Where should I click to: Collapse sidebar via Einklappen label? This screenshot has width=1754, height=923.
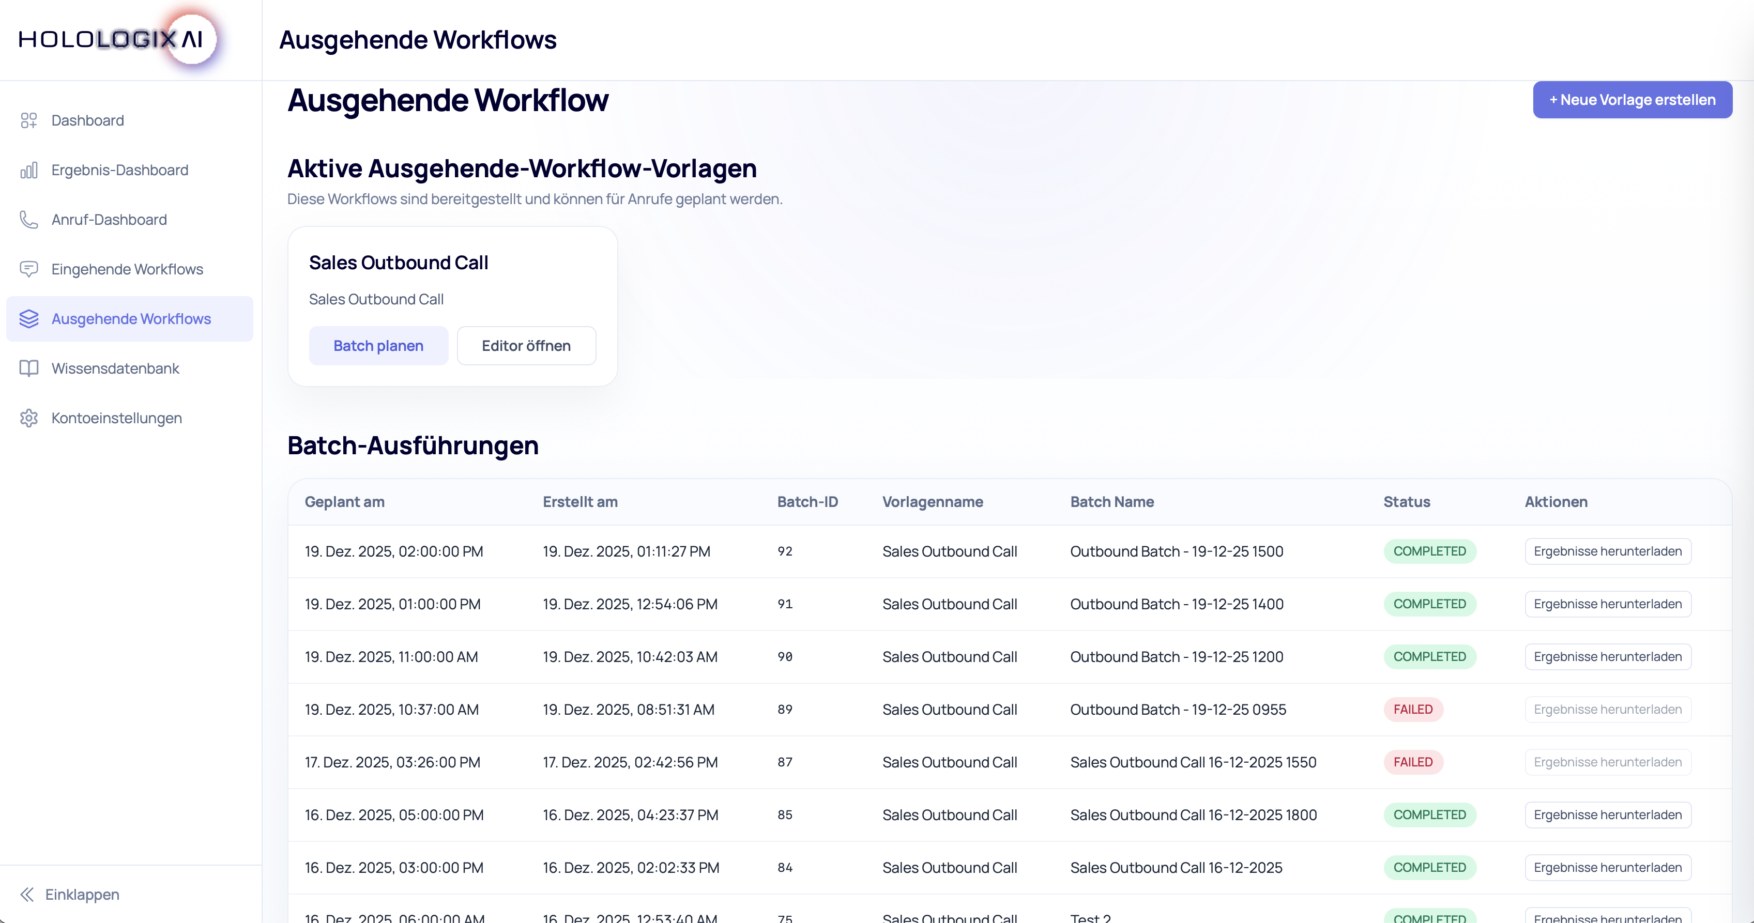(82, 895)
